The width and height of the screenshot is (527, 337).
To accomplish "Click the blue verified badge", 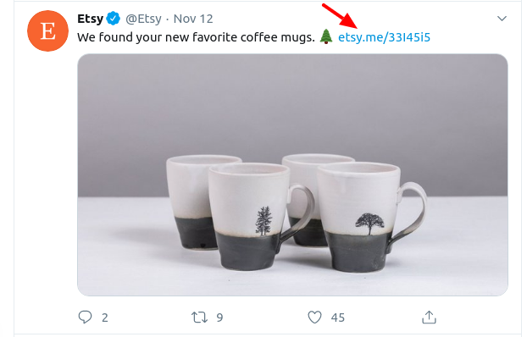I will pos(114,19).
